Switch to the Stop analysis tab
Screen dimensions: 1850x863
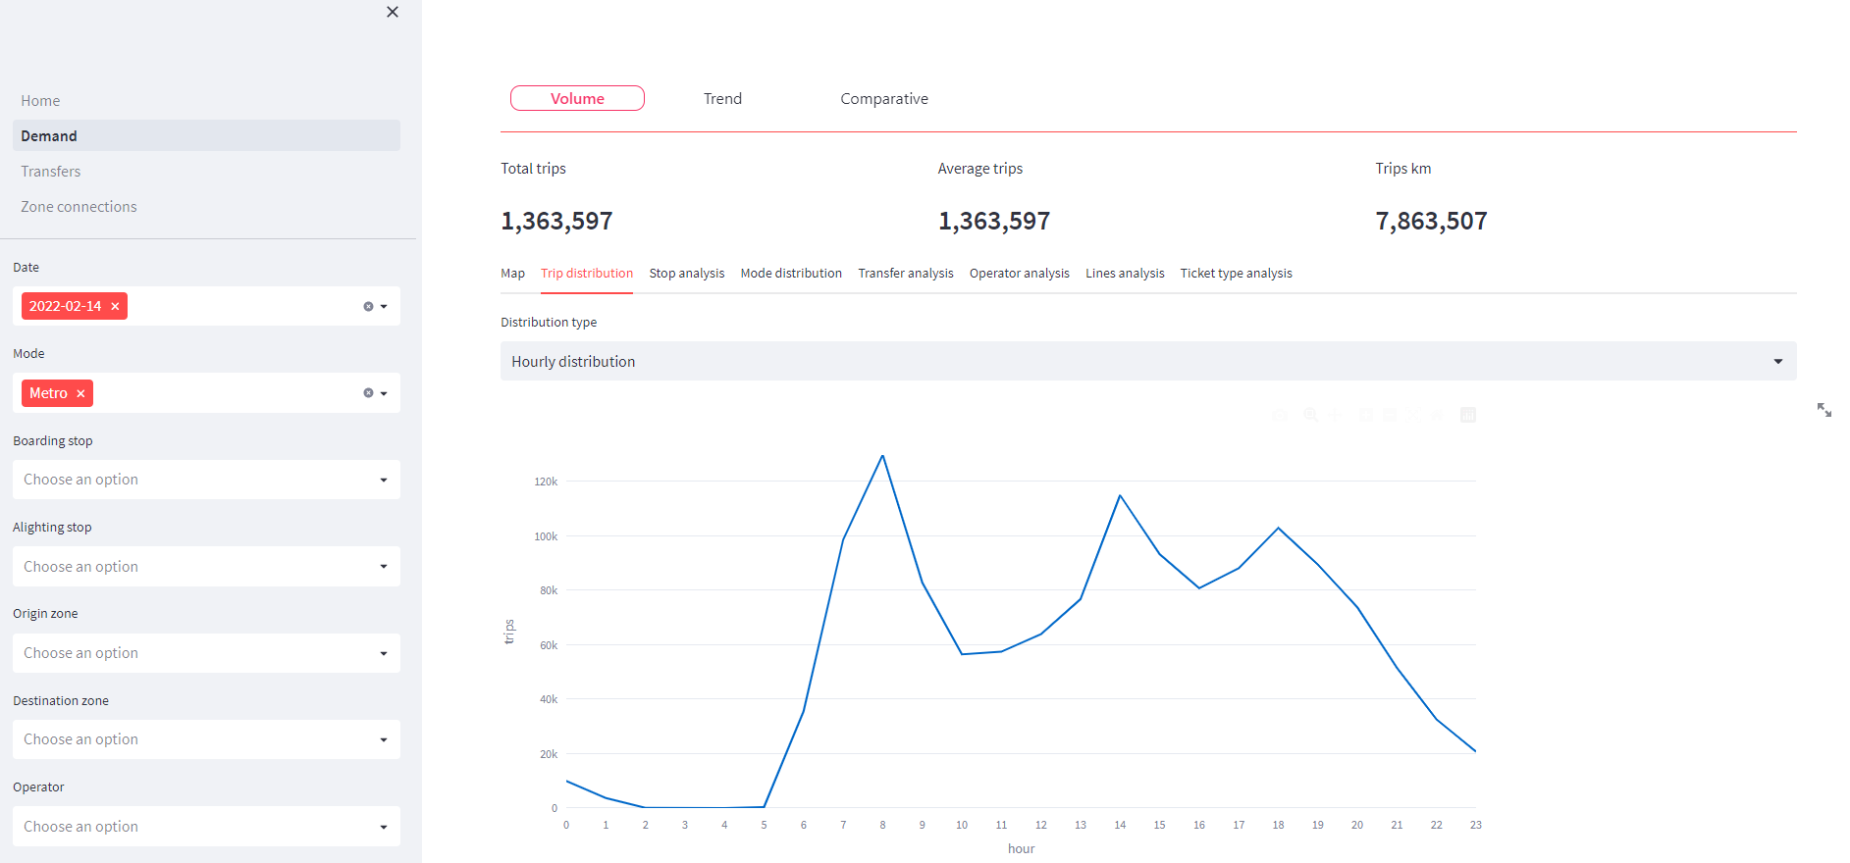point(686,274)
